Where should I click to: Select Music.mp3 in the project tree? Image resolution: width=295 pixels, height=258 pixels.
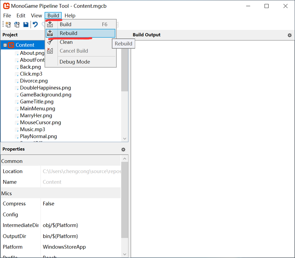(32, 129)
